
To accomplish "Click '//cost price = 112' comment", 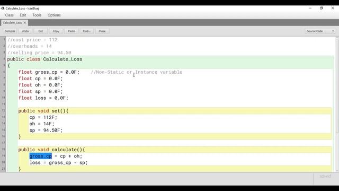I will 32,40.
